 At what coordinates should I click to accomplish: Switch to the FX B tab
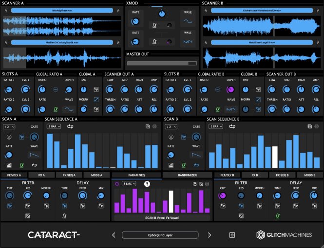[255, 175]
